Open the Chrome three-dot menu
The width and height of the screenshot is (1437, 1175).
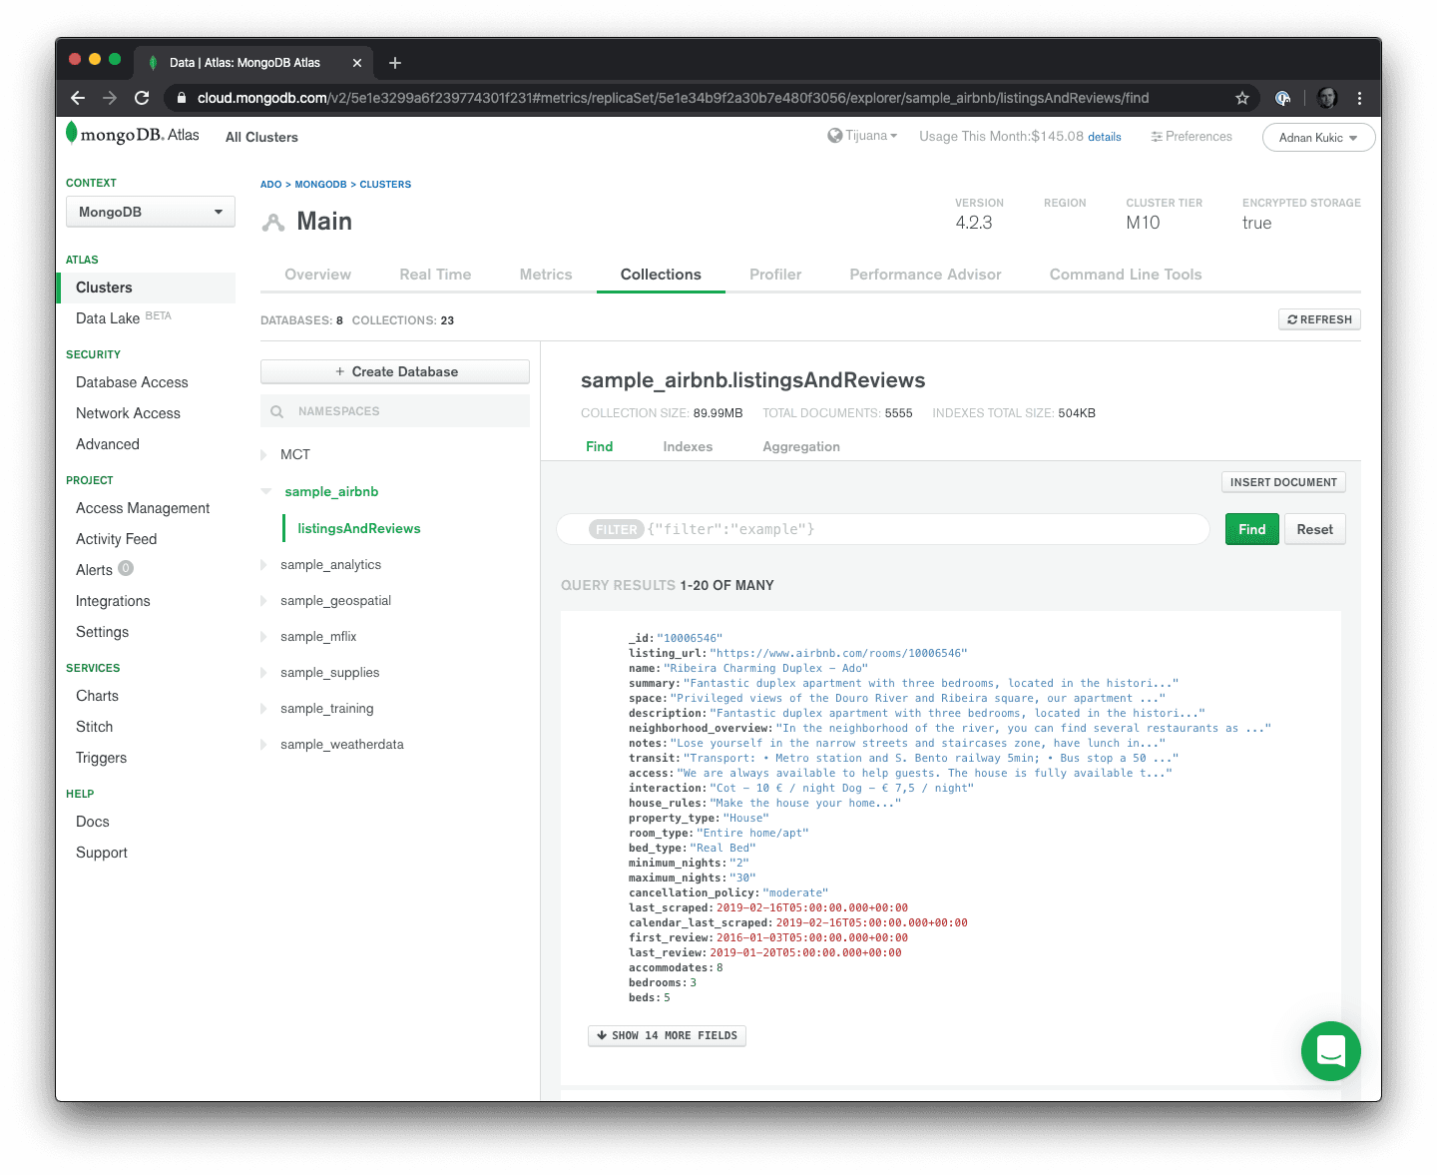tap(1359, 98)
